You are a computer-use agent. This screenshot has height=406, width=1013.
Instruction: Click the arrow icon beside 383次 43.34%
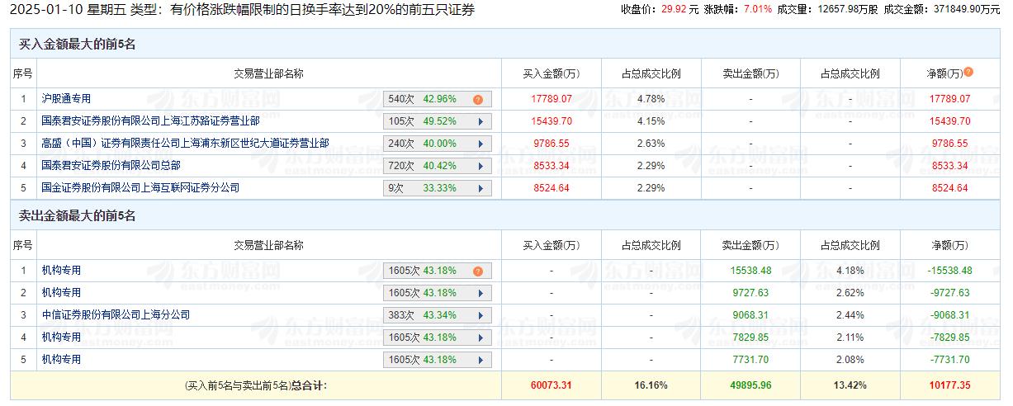click(480, 315)
